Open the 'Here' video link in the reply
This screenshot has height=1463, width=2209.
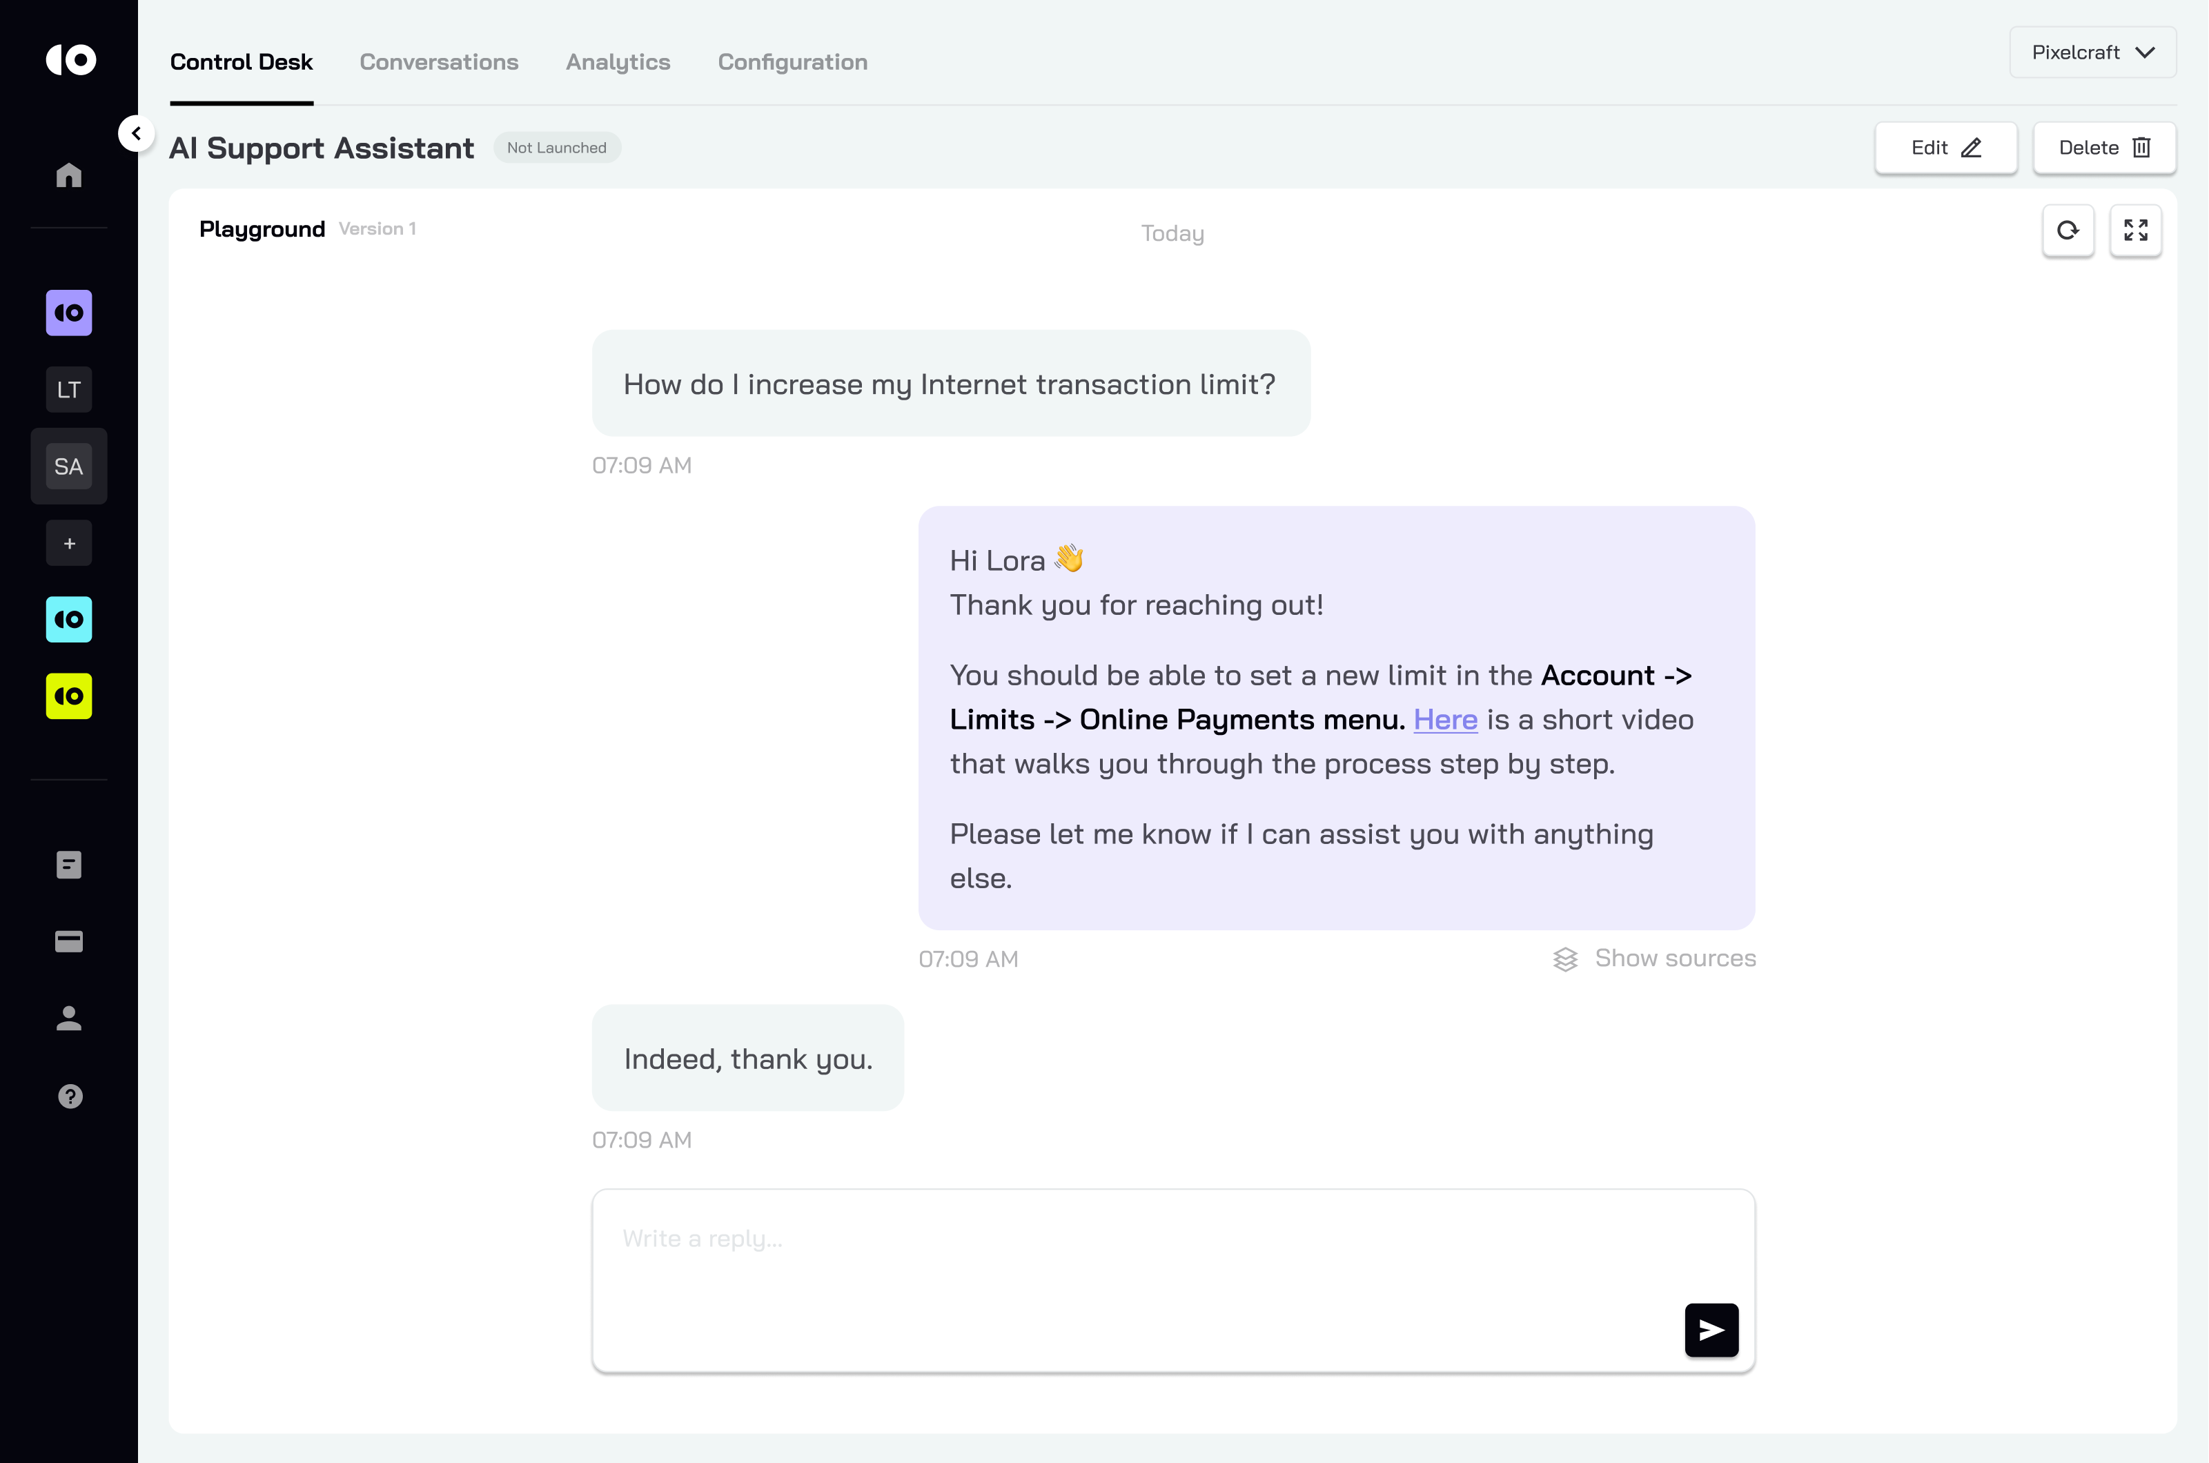tap(1445, 719)
